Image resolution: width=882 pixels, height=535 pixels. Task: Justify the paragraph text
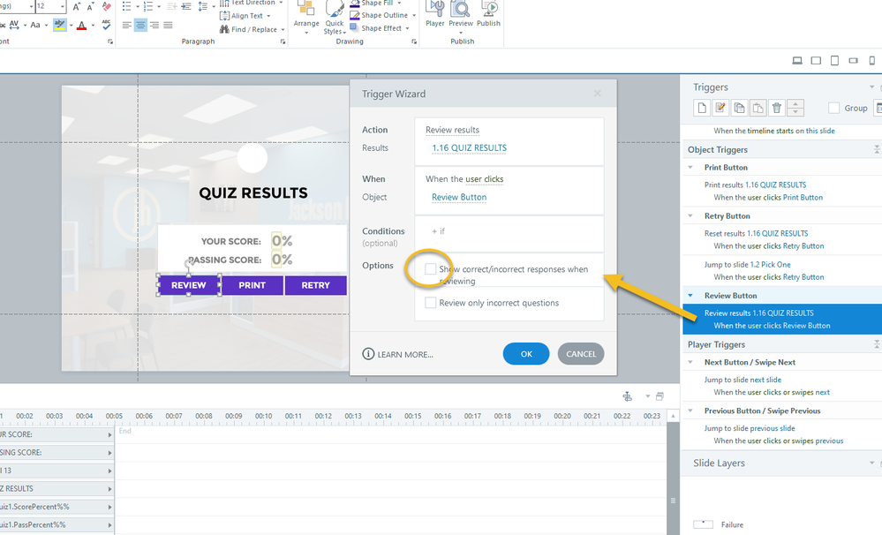click(168, 25)
